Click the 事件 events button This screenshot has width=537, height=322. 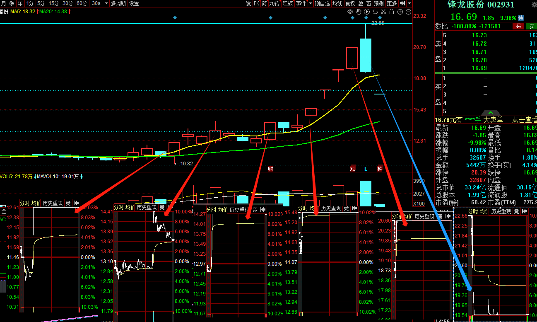click(301, 3)
